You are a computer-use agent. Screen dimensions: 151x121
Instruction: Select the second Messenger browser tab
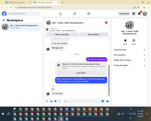click(46, 2)
